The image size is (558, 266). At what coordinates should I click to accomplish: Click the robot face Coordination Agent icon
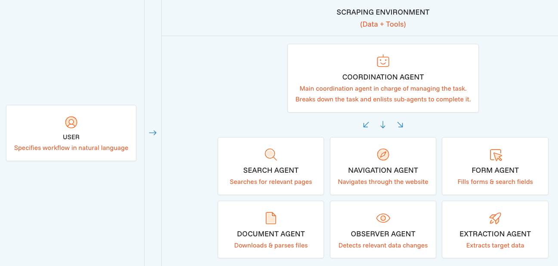point(383,61)
